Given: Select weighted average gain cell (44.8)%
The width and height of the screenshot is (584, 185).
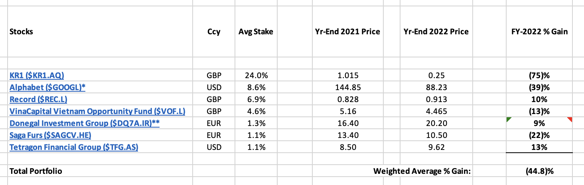Looking at the screenshot, I should click(x=541, y=171).
